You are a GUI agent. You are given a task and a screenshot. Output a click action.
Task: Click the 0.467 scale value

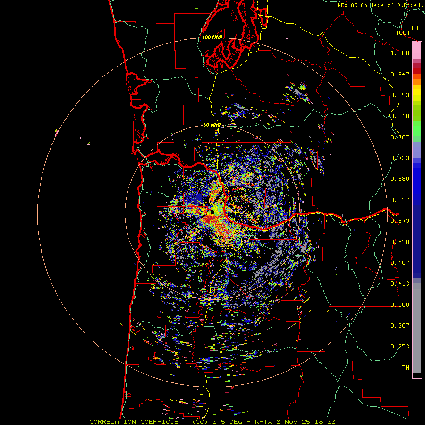(x=400, y=263)
